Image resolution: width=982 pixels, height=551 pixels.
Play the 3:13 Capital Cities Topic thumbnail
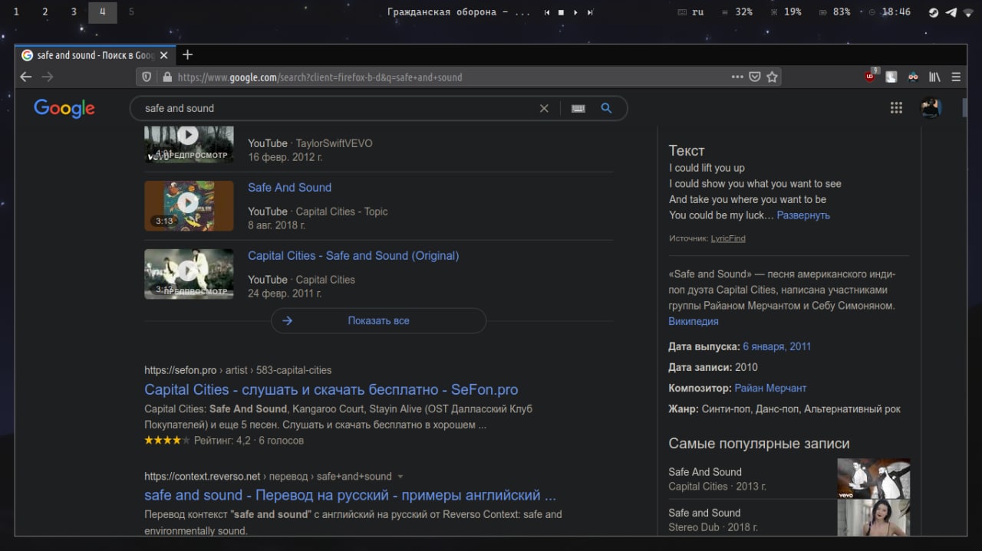coord(189,205)
